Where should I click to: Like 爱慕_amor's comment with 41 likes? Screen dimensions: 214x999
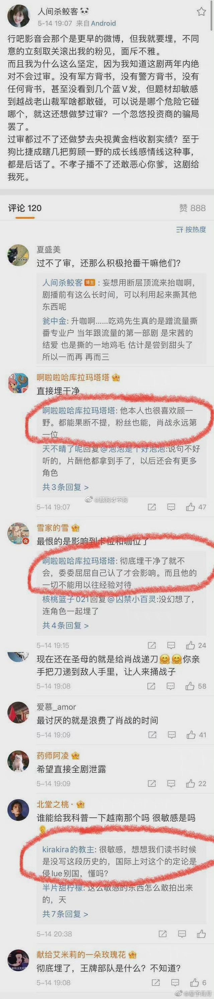196,734
